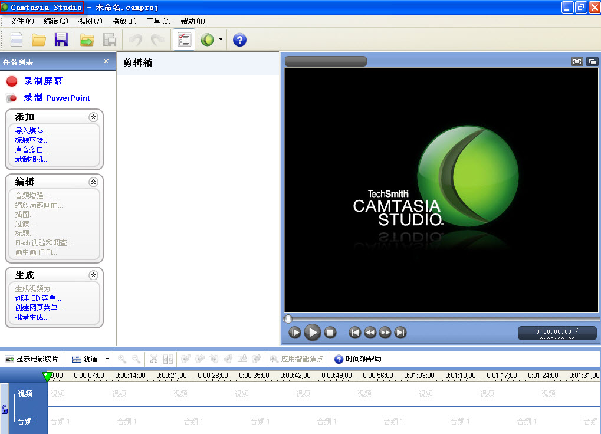Click the split clip icon
The image size is (601, 434).
[168, 359]
